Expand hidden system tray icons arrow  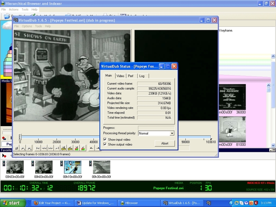pyautogui.click(x=232, y=203)
